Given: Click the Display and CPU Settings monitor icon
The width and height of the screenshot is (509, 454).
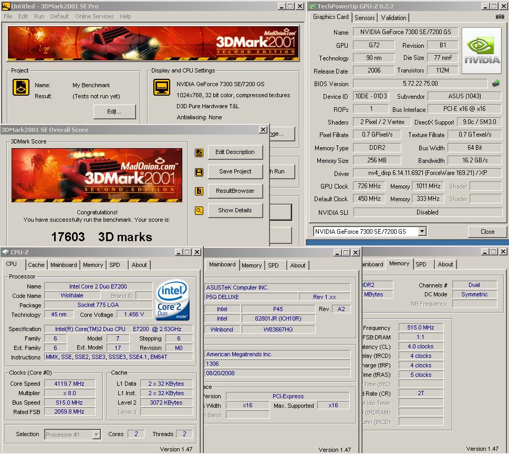Looking at the screenshot, I should point(162,87).
